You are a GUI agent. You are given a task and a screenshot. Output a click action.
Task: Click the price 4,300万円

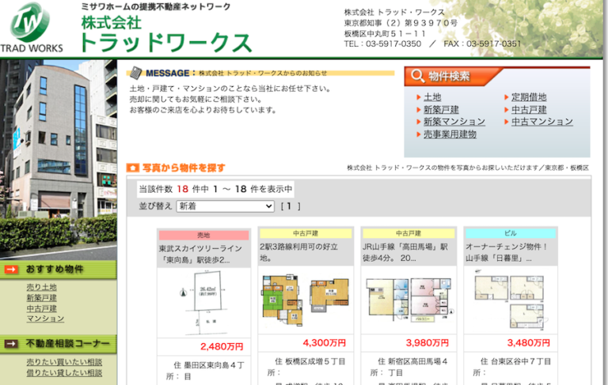(x=324, y=343)
